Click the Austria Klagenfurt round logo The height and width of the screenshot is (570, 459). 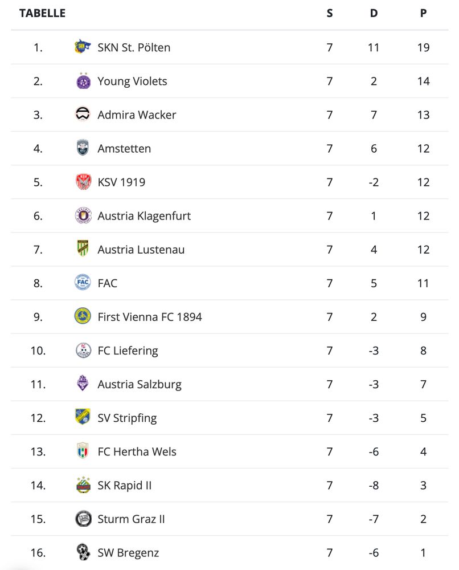click(x=83, y=215)
